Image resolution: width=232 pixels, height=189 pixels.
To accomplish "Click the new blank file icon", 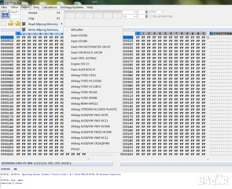I will tap(3, 23).
